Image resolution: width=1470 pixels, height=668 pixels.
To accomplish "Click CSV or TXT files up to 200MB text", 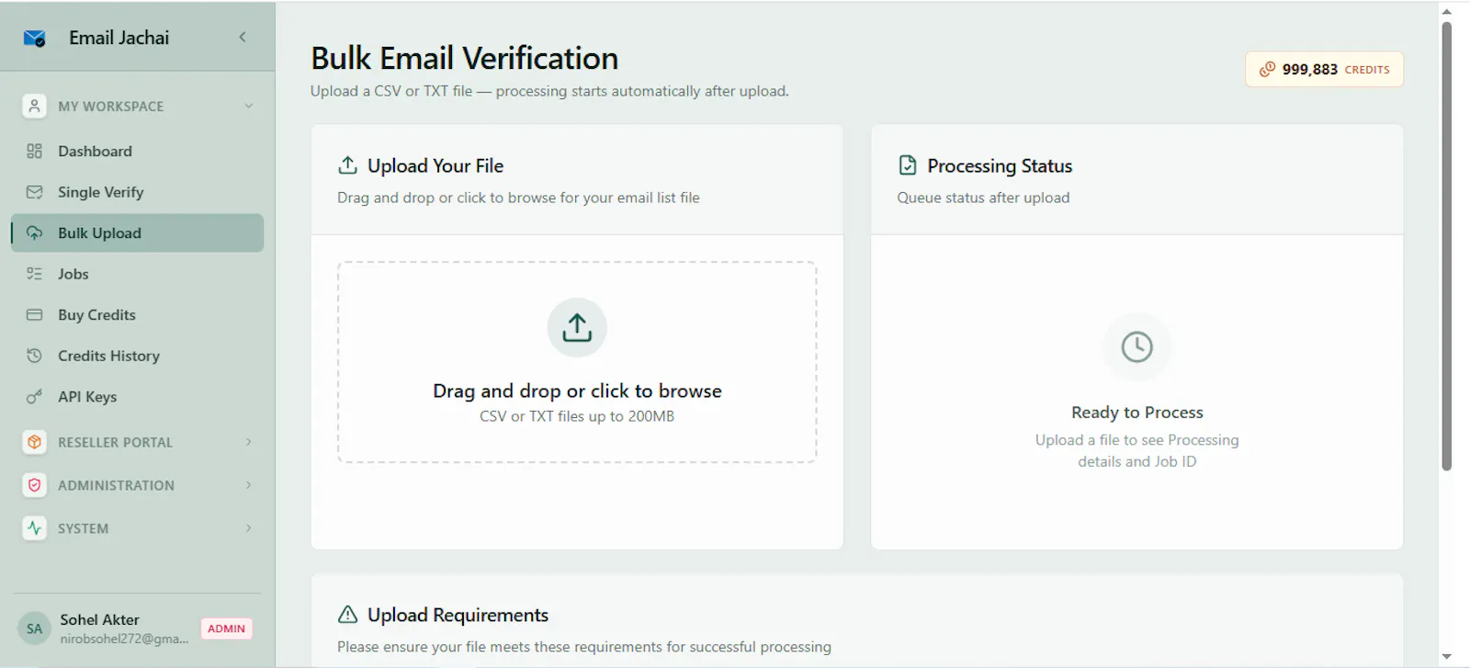I will [577, 416].
